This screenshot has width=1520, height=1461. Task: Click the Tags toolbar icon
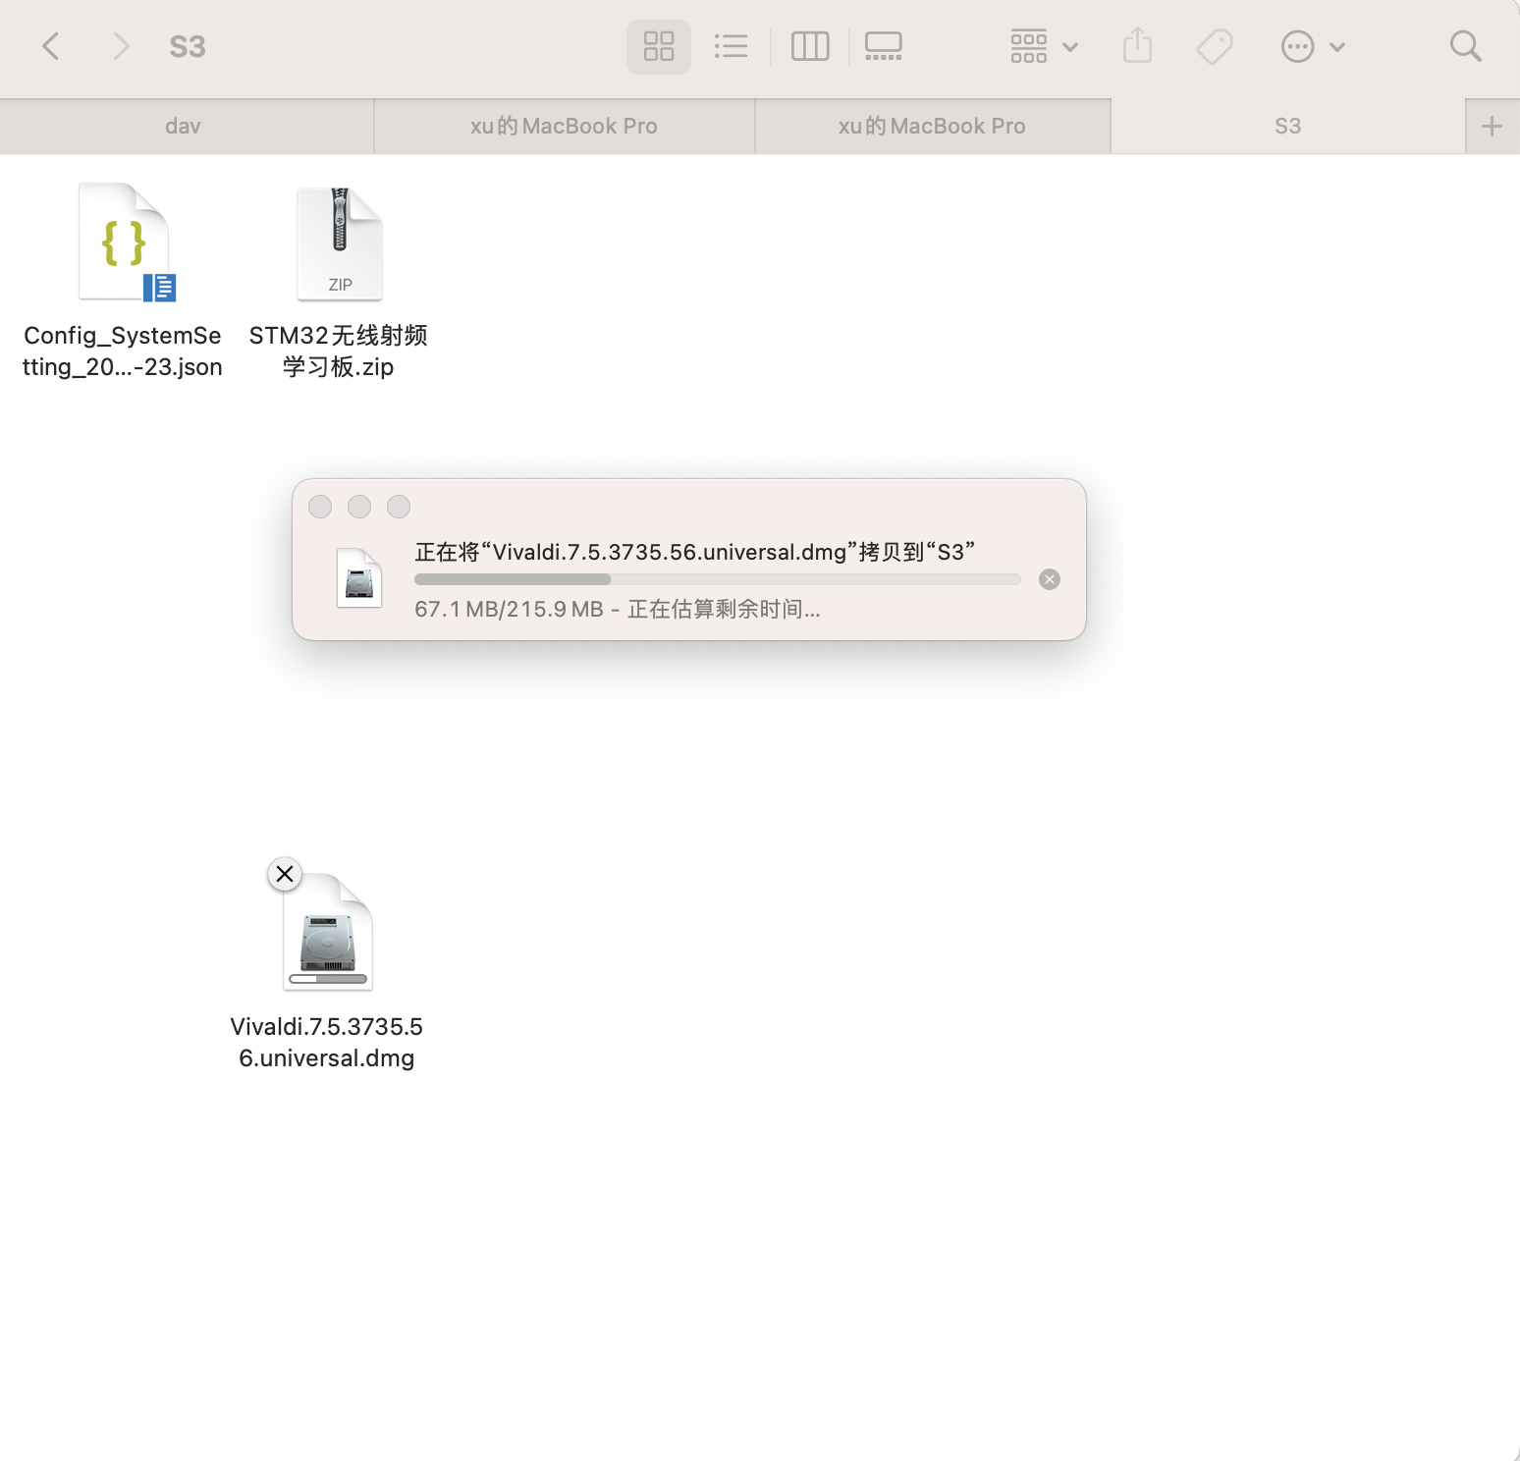pos(1215,46)
